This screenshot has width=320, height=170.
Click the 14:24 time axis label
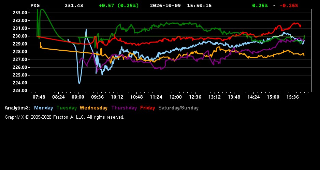254,97
